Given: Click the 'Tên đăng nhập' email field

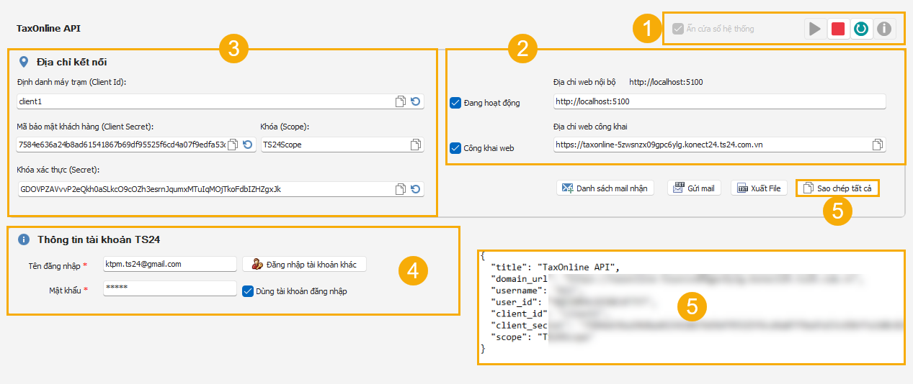Looking at the screenshot, I should tap(169, 264).
